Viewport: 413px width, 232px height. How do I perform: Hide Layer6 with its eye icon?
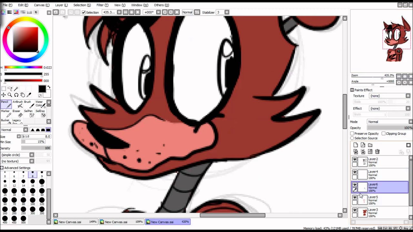tap(355, 185)
